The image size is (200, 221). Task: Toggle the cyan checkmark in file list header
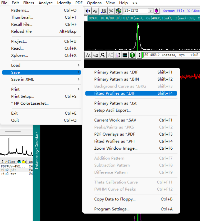19,162
